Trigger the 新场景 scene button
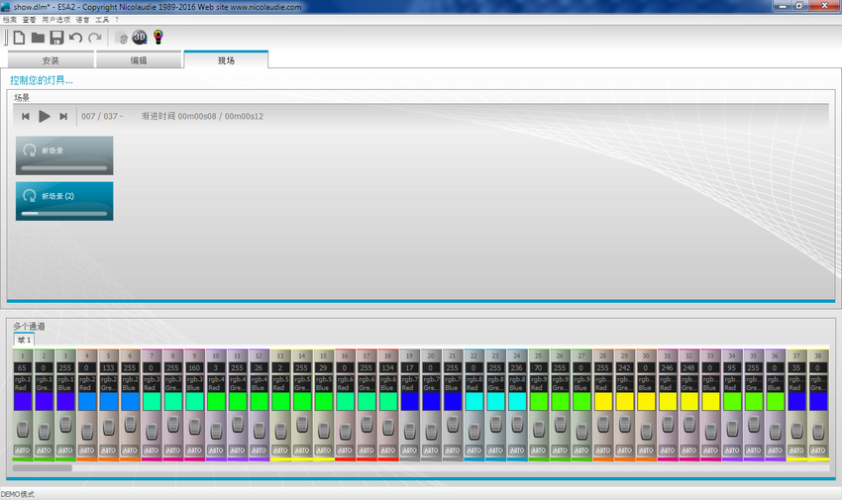 point(64,155)
